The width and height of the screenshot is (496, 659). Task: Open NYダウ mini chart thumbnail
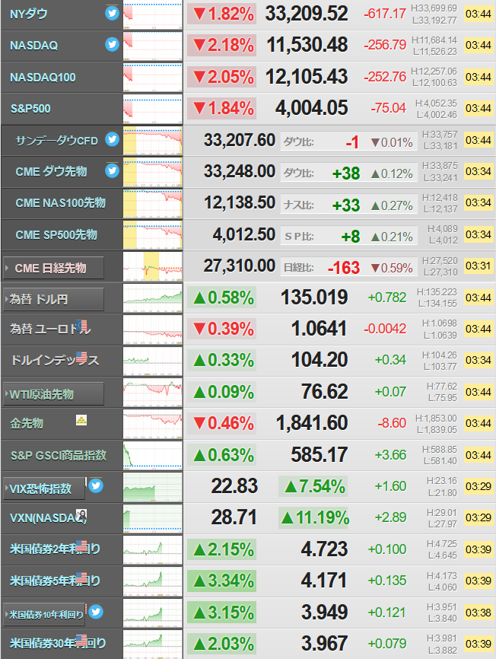[x=153, y=15]
